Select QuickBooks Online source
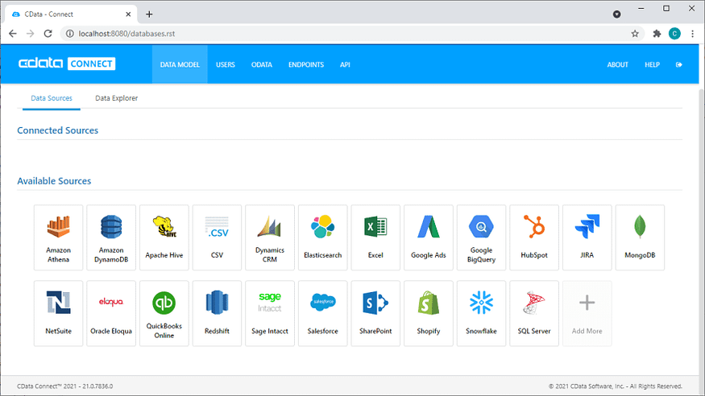The height and width of the screenshot is (396, 705). coord(164,313)
